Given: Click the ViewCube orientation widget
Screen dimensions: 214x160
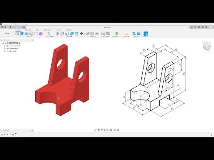Looking at the screenshot, I should tap(206, 46).
